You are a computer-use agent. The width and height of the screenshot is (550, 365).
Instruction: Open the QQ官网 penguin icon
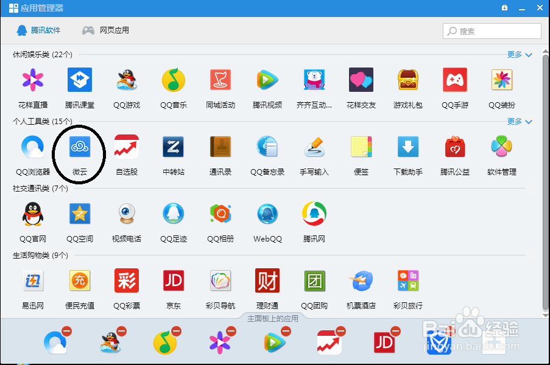33,214
